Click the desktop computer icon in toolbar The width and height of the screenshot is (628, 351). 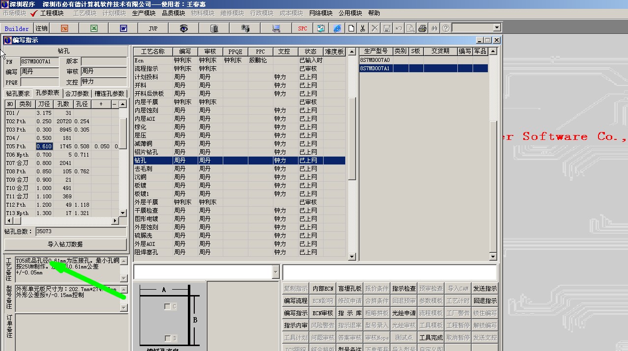[x=276, y=28]
